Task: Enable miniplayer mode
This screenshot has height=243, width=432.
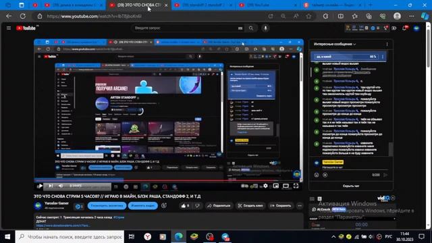Action: pyautogui.click(x=276, y=186)
